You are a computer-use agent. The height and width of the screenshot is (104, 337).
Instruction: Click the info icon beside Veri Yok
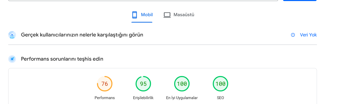(293, 35)
